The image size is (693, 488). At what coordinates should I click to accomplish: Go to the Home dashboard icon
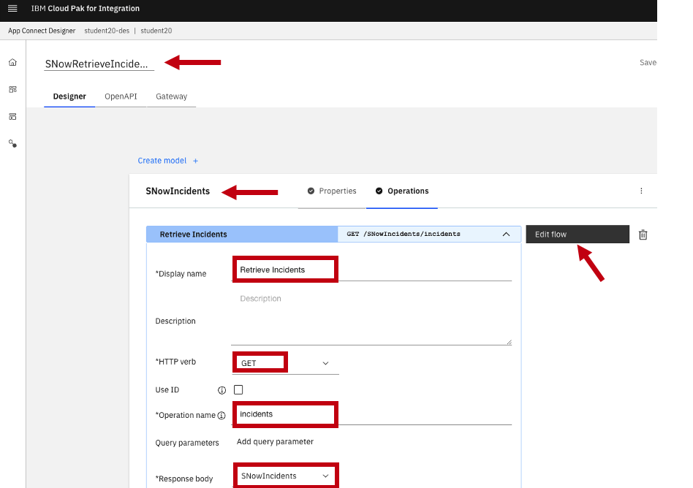pyautogui.click(x=12, y=62)
